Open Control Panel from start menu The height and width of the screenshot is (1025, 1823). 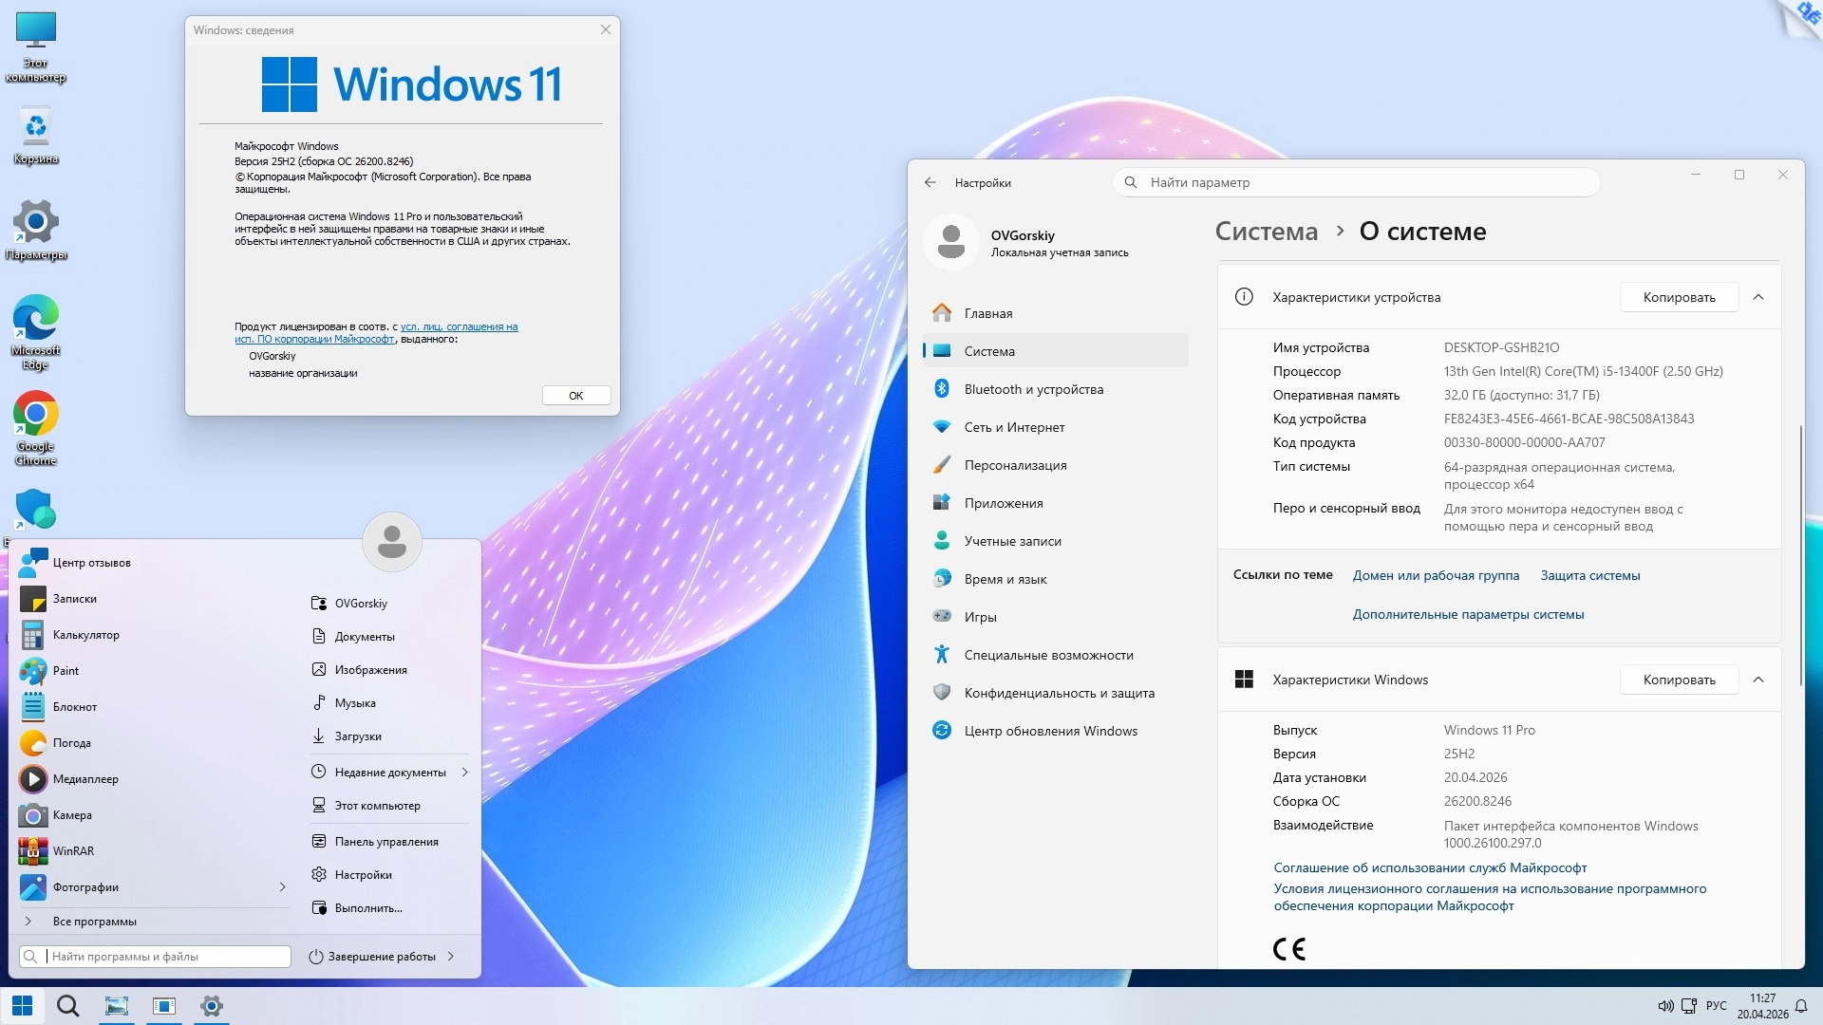pos(385,842)
